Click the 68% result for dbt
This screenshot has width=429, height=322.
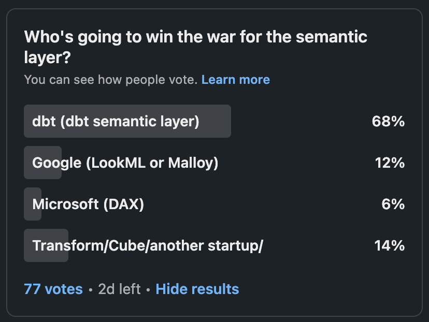pos(389,121)
